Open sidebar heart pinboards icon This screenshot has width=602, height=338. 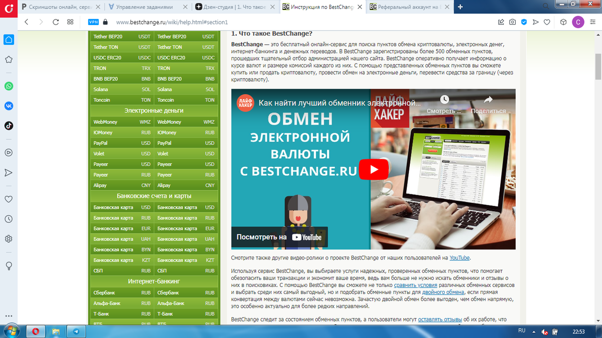click(x=9, y=199)
